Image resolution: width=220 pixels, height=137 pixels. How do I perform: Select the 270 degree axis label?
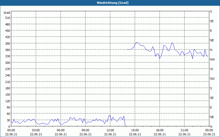pyautogui.click(x=8, y=69)
